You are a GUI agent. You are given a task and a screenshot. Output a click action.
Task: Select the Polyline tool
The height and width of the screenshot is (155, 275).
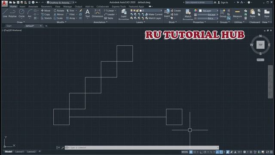[x=12, y=13]
